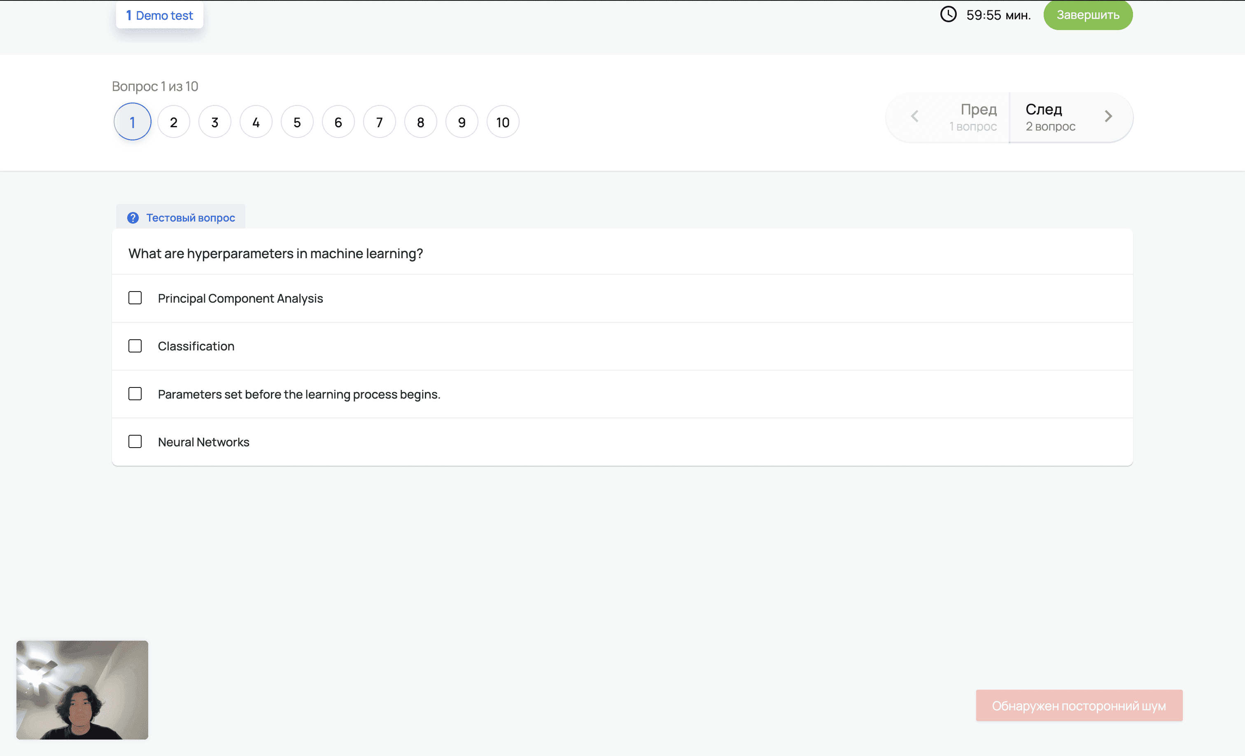Click the Neural Networks answer text
The height and width of the screenshot is (756, 1245).
click(204, 442)
